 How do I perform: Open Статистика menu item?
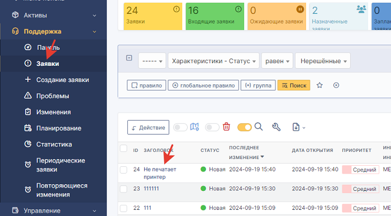tap(54, 144)
